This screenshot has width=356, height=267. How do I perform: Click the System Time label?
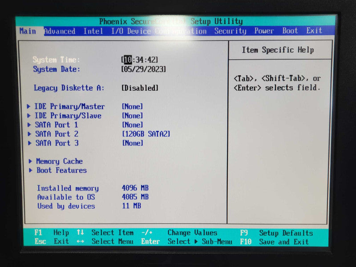coord(57,60)
